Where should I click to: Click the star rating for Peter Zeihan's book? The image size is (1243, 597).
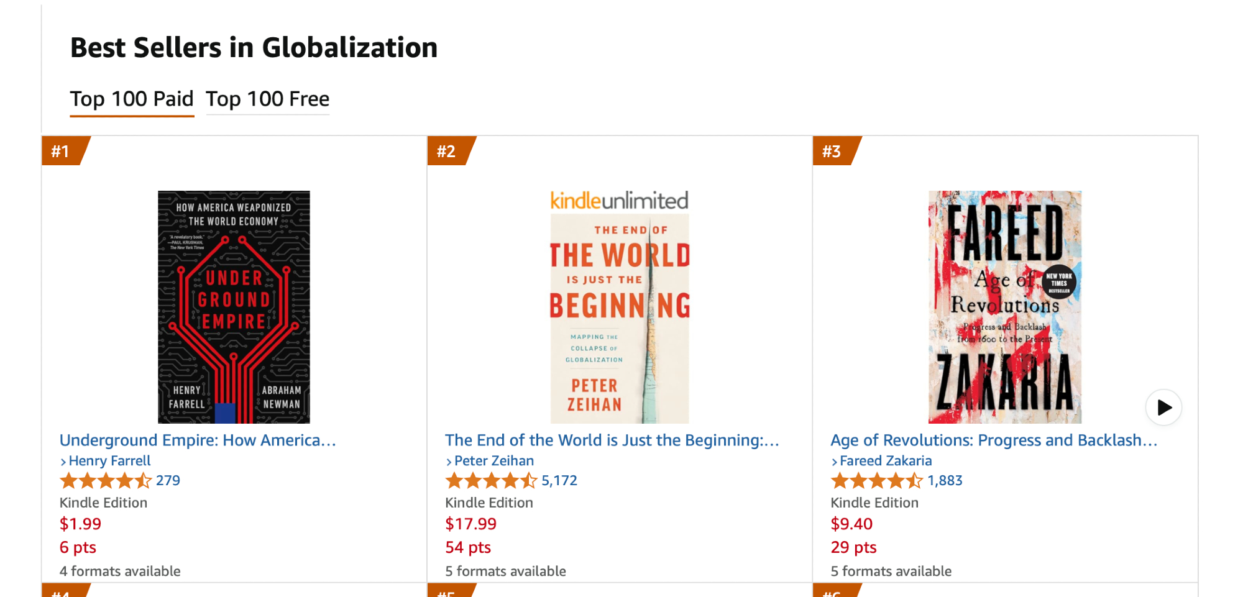[491, 481]
